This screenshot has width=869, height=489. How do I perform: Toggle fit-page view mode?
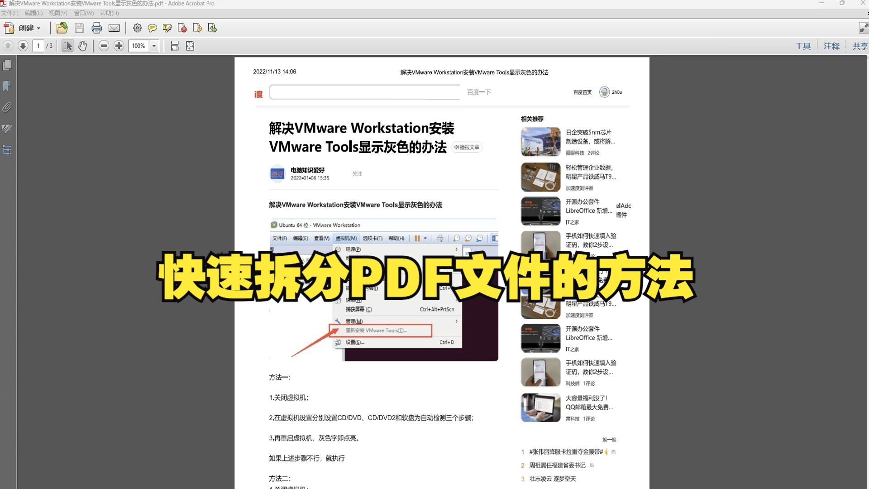(x=190, y=45)
